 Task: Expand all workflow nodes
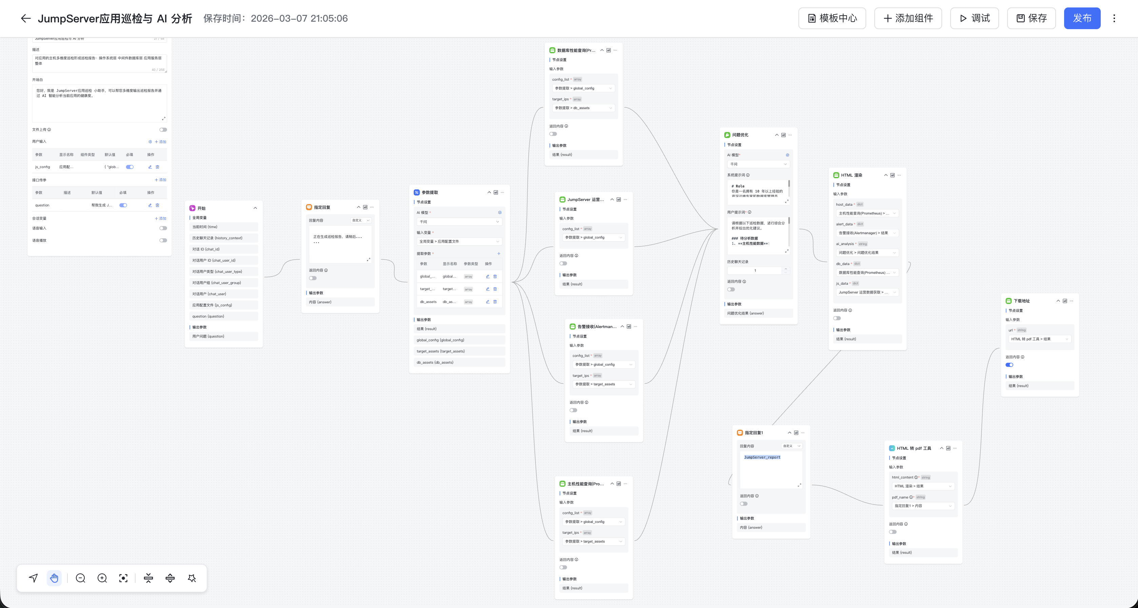pyautogui.click(x=170, y=578)
